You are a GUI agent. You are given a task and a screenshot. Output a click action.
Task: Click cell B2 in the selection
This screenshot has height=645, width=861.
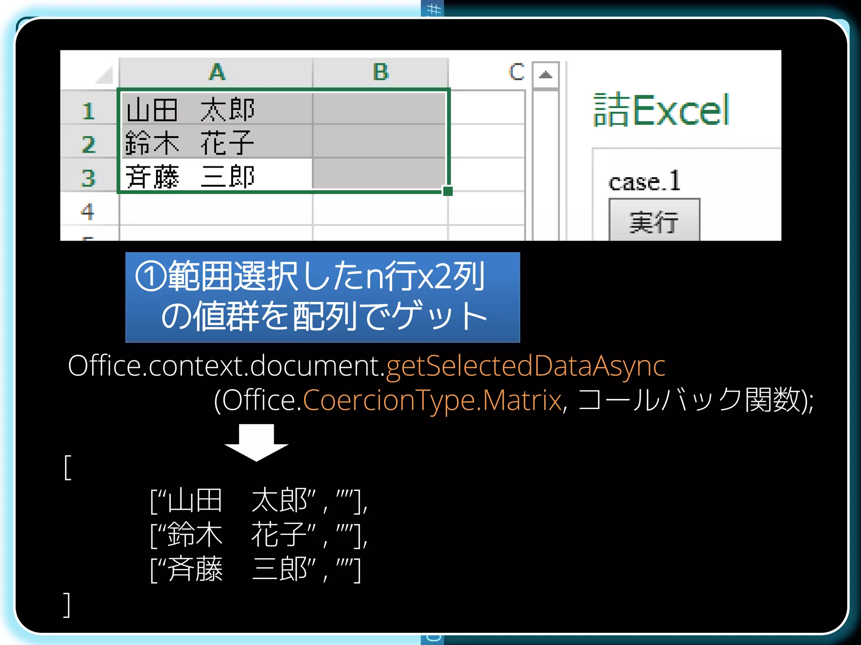380,142
